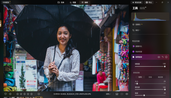Click the 画笔控制 brush control label
Image resolution: width=171 pixels, height=98 pixels.
click(136, 73)
